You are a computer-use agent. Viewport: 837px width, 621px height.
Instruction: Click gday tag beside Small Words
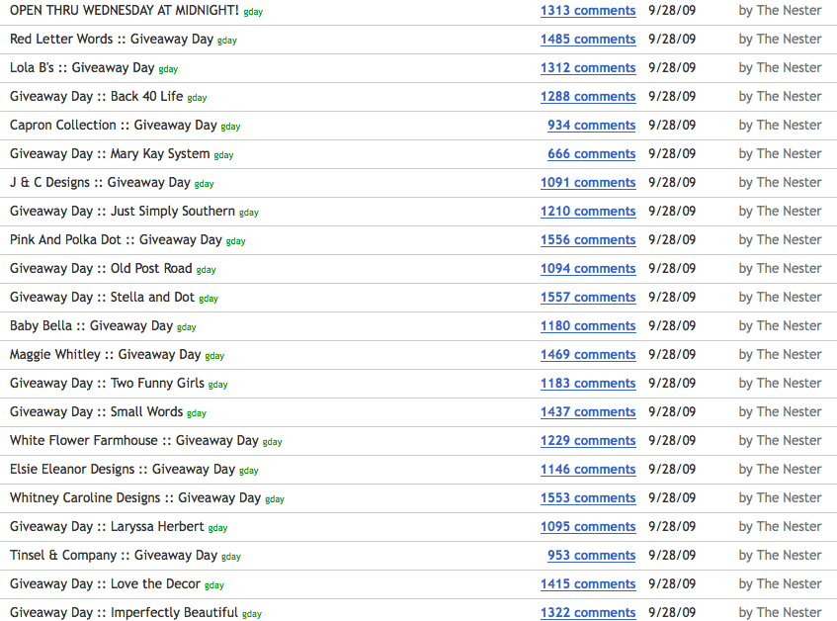coord(197,413)
